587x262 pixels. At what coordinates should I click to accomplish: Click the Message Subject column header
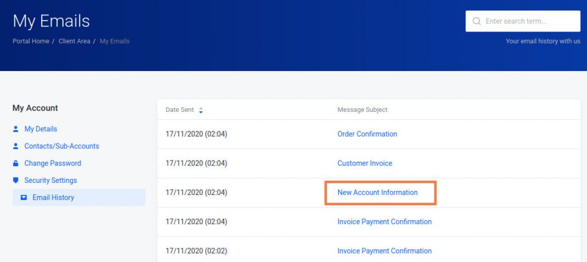click(362, 110)
